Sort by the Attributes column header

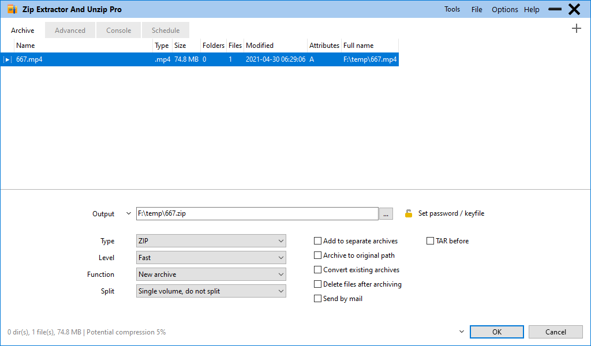click(x=324, y=46)
